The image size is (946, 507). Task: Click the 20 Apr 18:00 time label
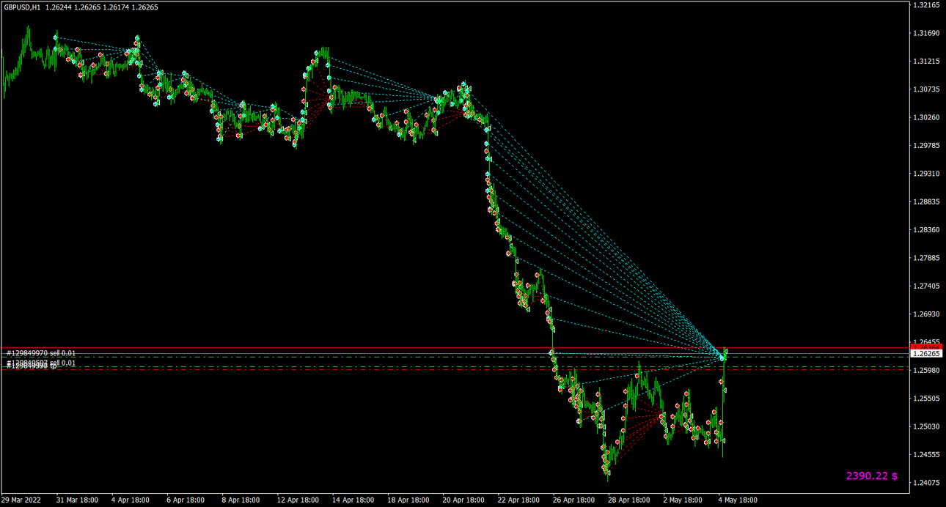[463, 500]
